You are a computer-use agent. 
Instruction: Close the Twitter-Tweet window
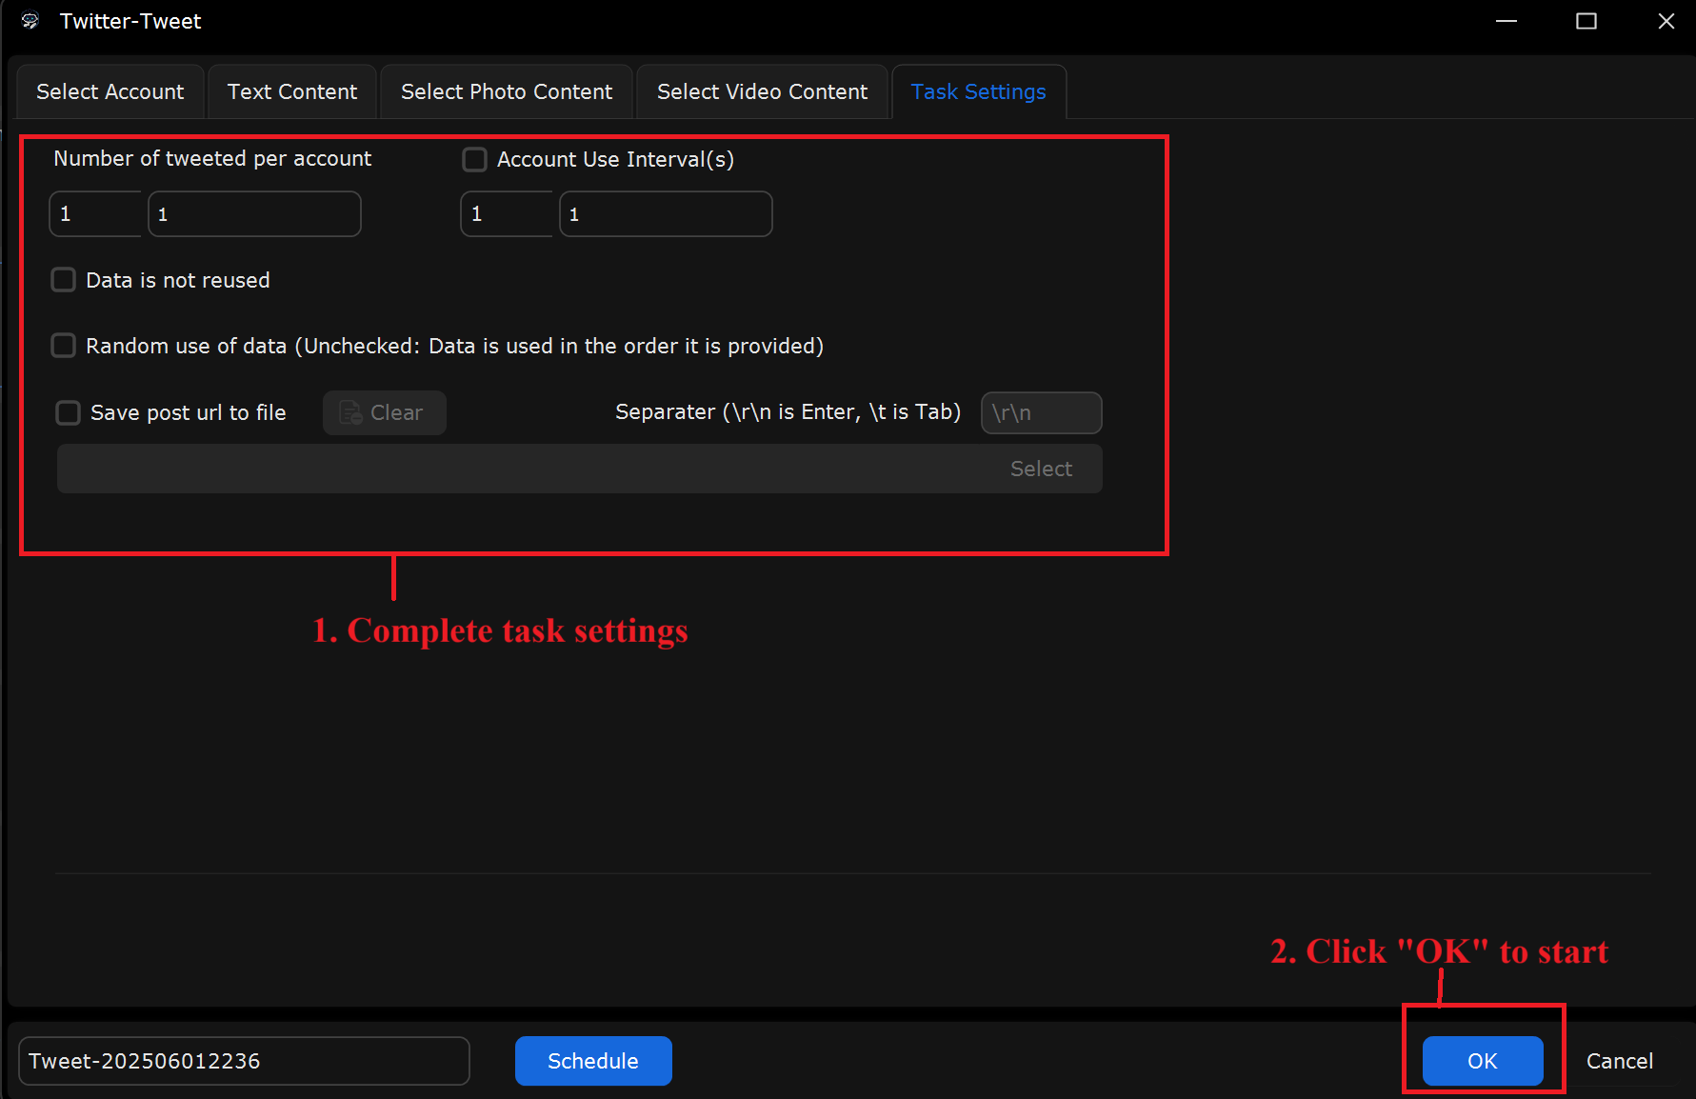[x=1666, y=21]
